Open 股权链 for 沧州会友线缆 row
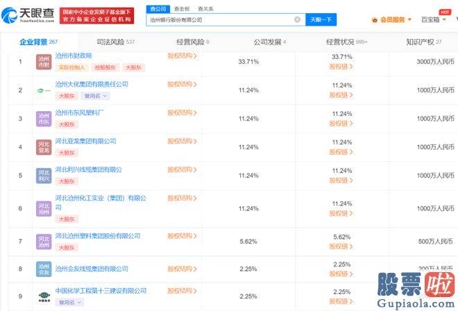This screenshot has width=458, height=311. pos(341,274)
